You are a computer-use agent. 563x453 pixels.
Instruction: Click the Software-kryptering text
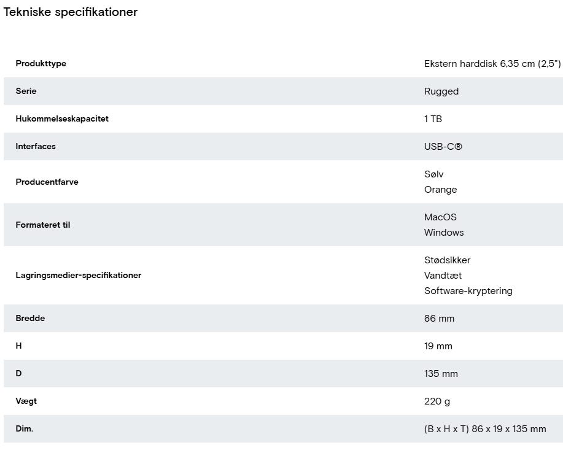click(468, 291)
